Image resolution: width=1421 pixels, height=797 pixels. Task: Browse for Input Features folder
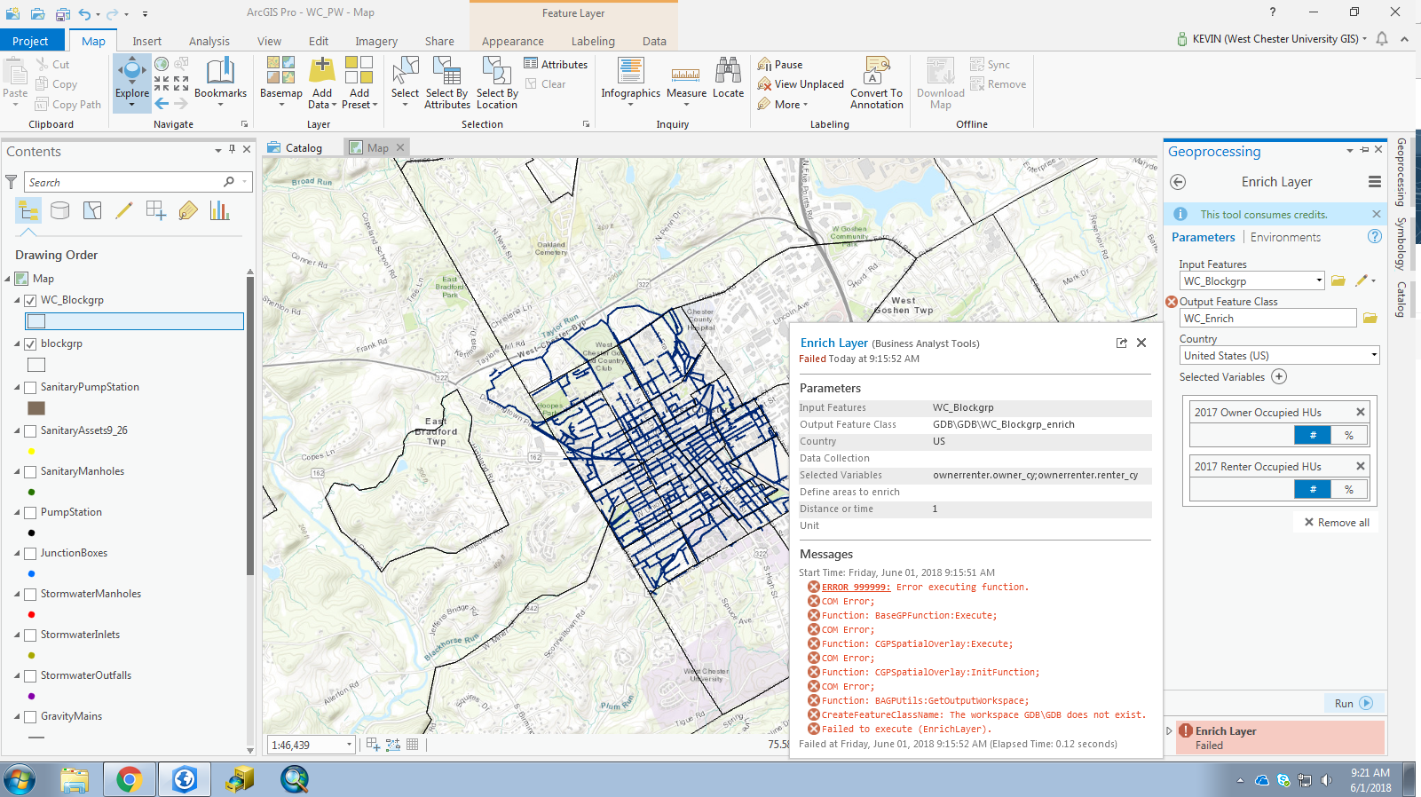[1338, 281]
